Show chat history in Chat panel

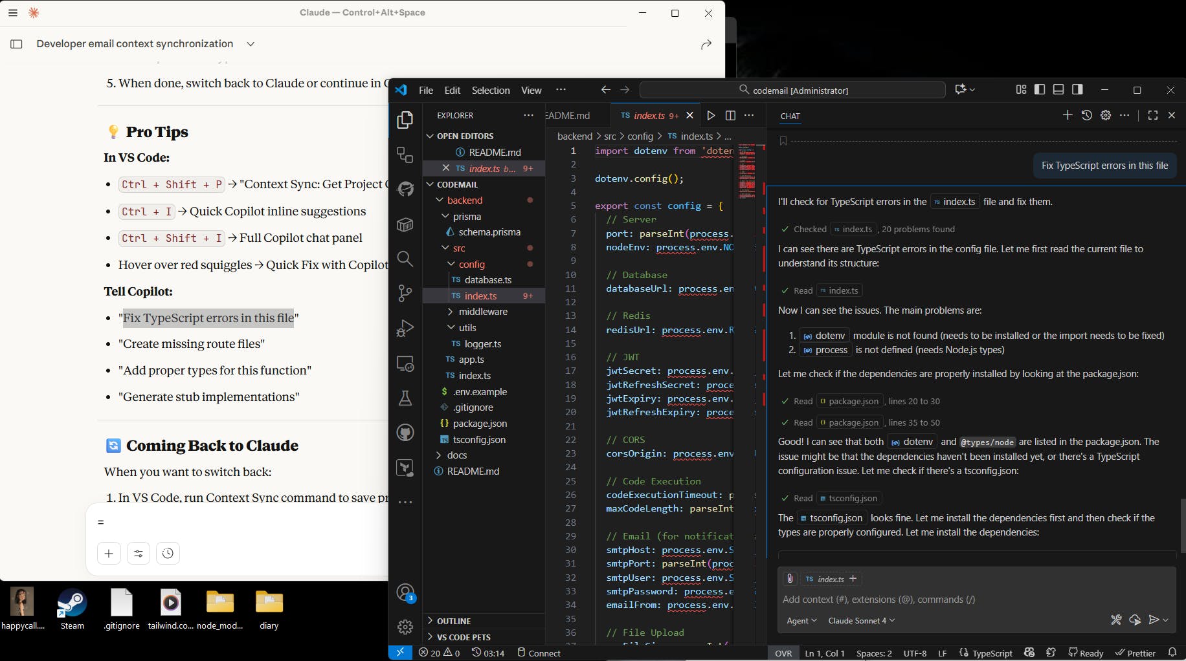click(1087, 115)
